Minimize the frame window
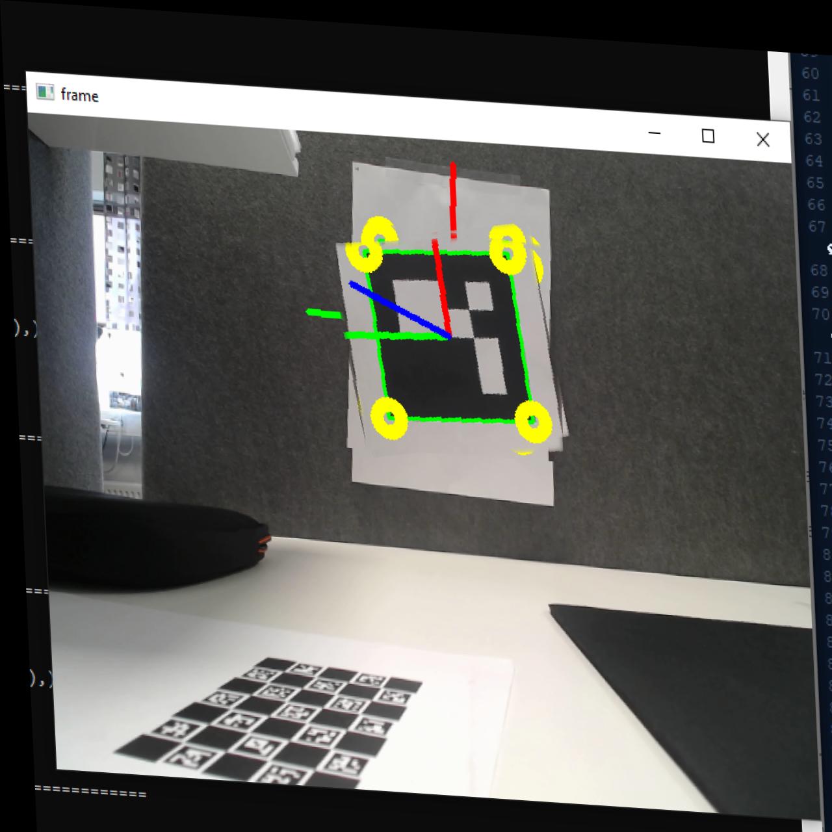This screenshot has height=832, width=832. tap(655, 133)
